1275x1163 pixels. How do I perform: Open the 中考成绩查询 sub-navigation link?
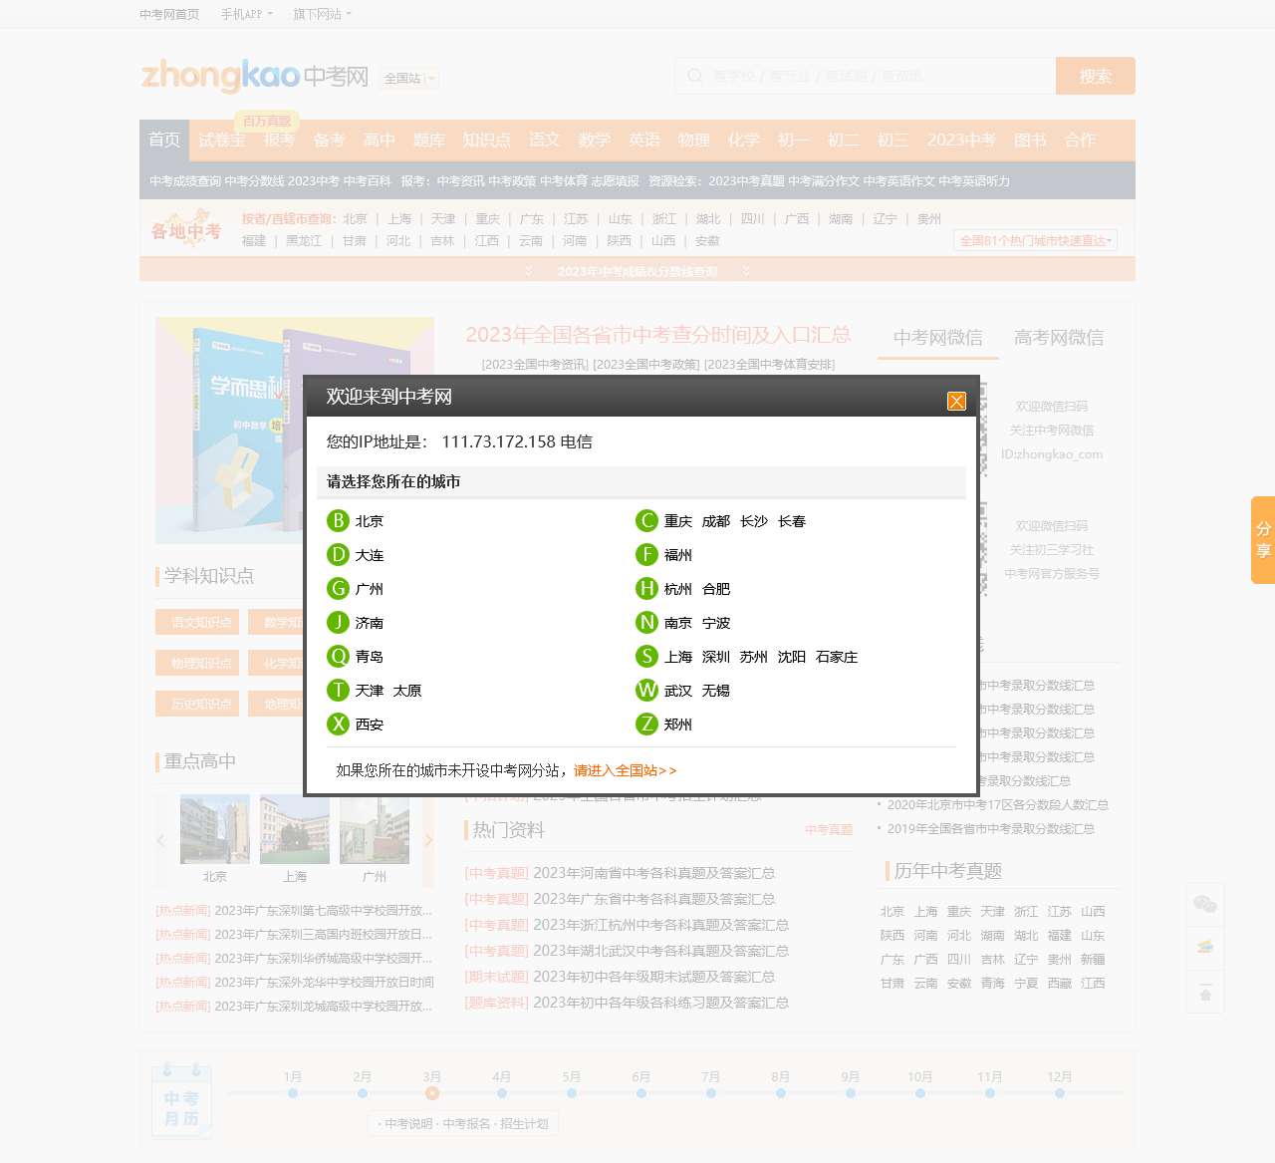click(x=185, y=181)
